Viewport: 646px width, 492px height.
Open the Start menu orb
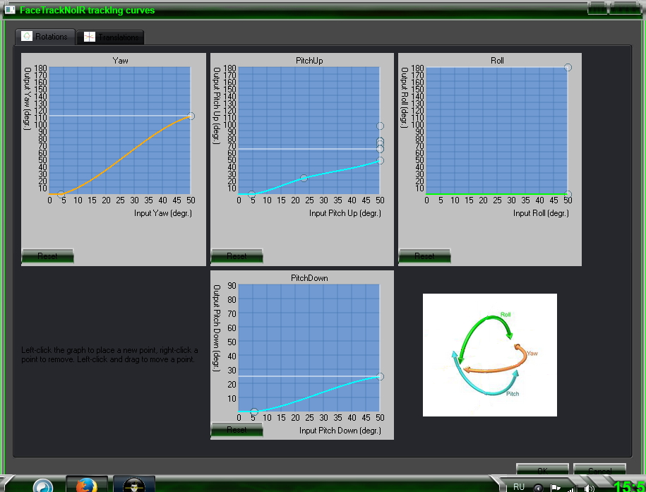(x=43, y=486)
